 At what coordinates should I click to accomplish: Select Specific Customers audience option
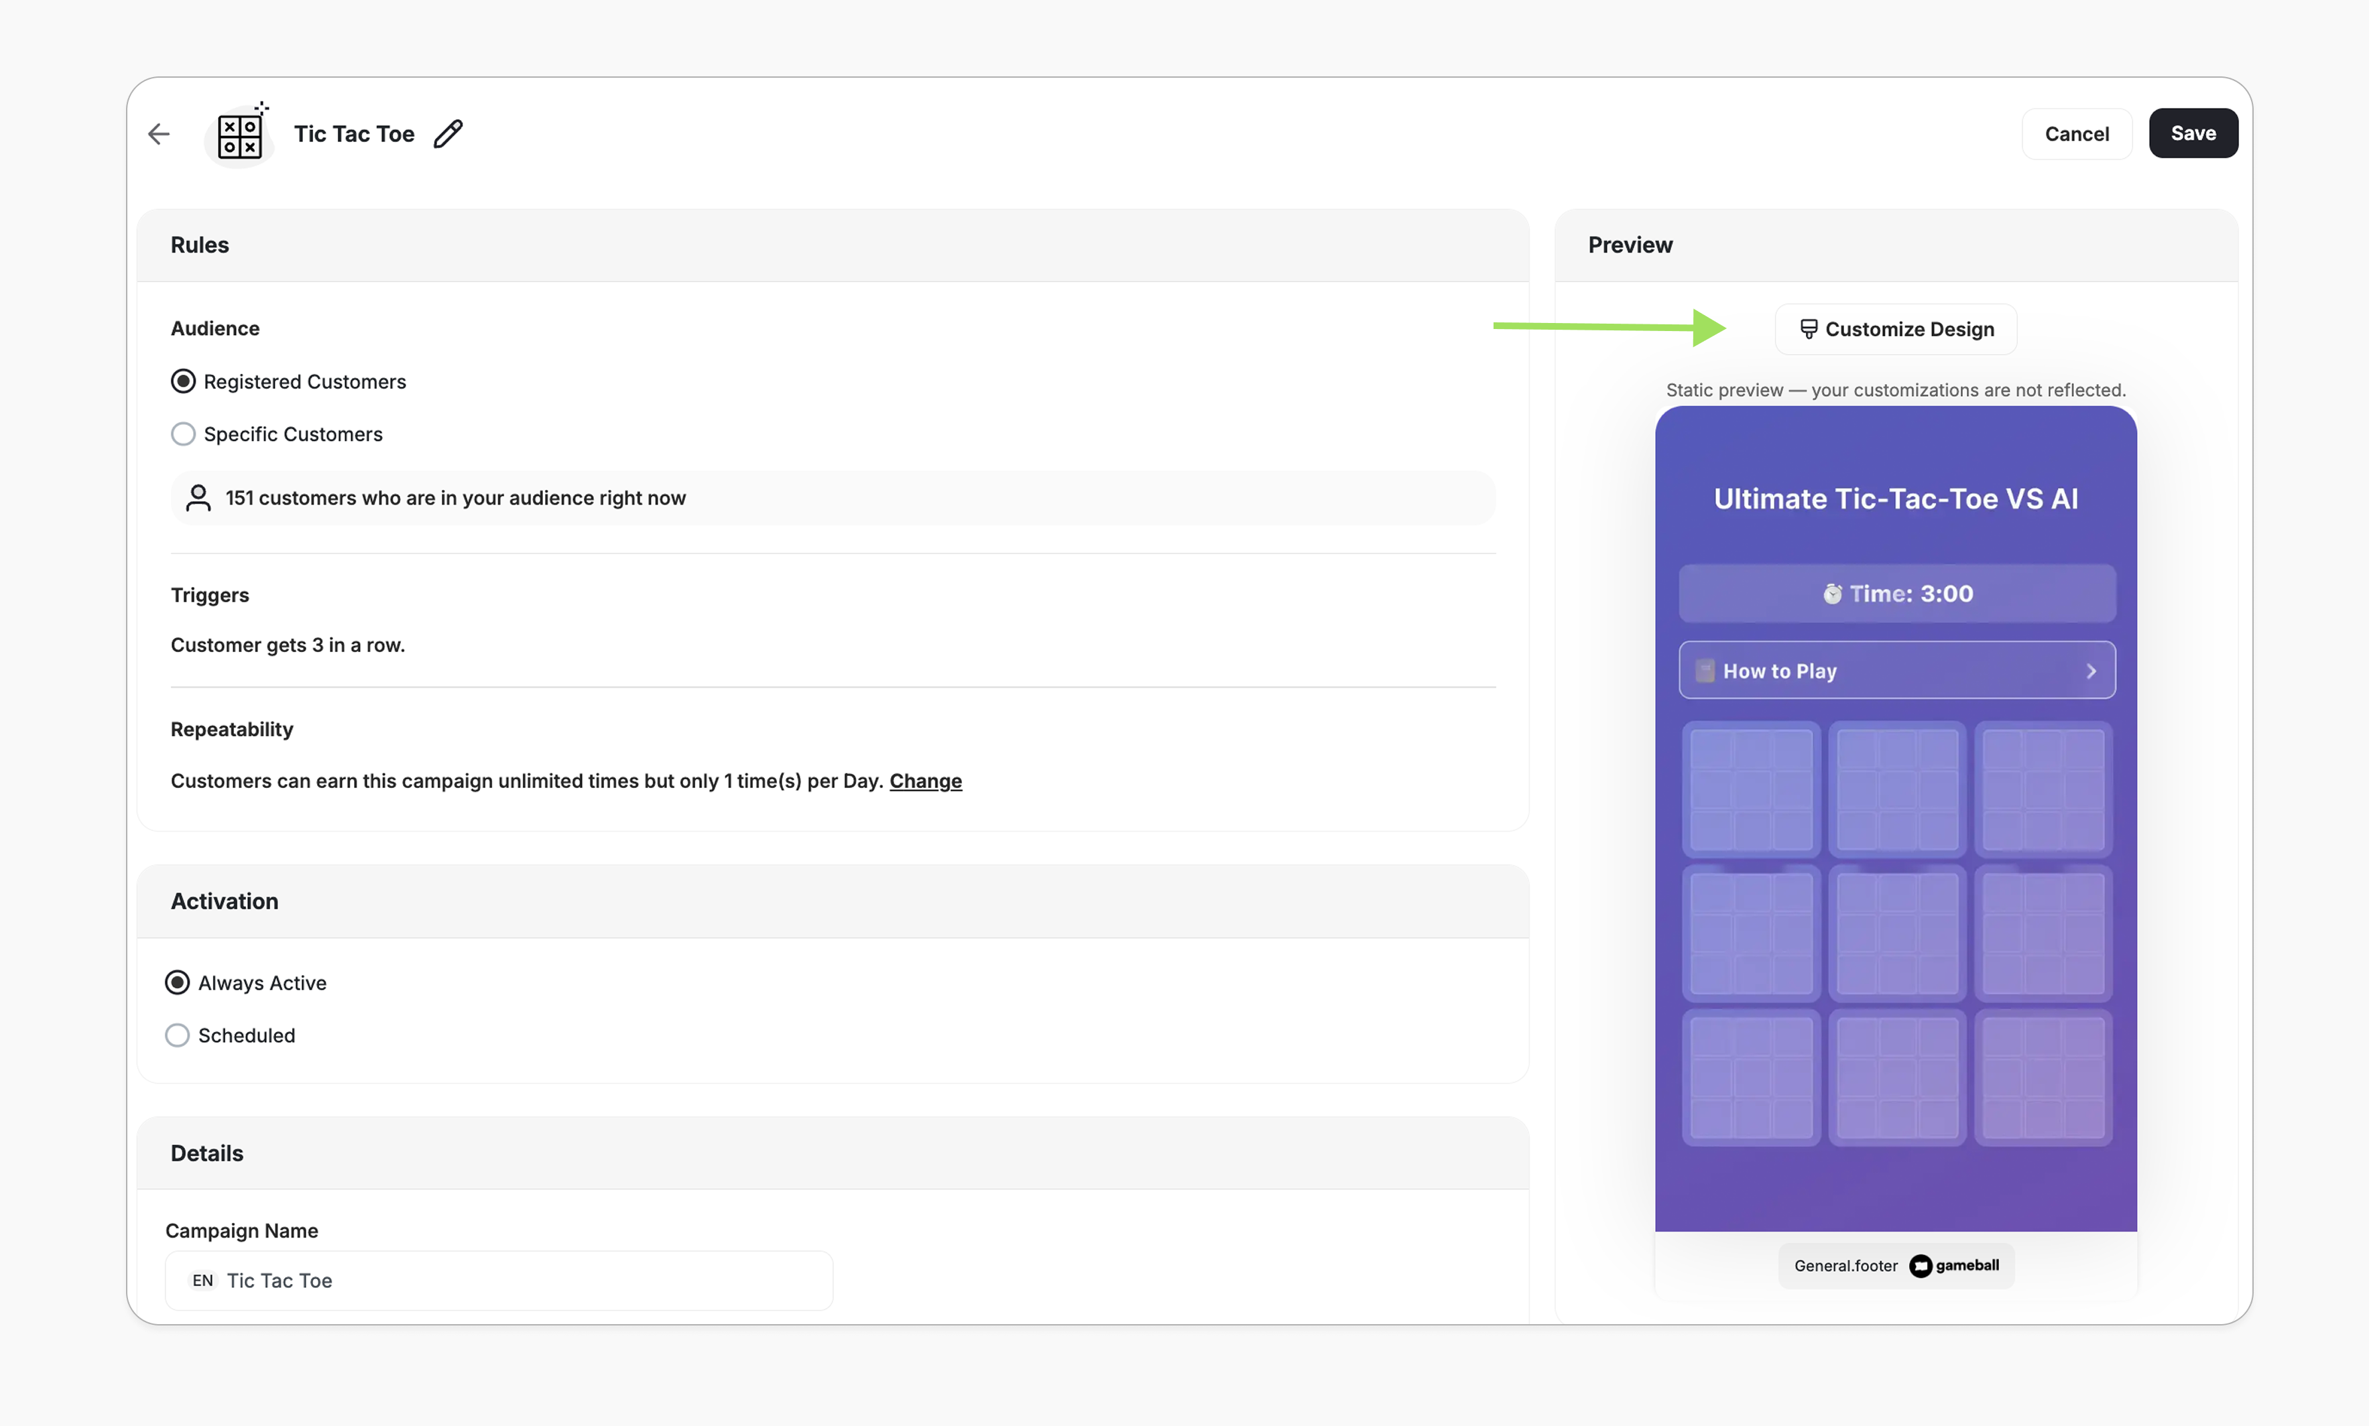(182, 434)
